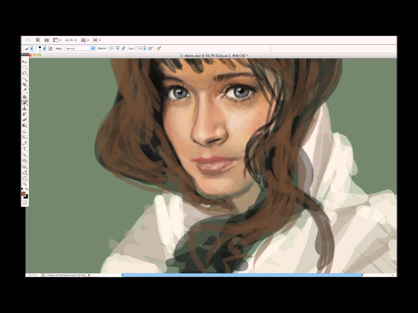Select the Clone Stamp tool
Screen dimensions: 418x313
click(x=24, y=108)
